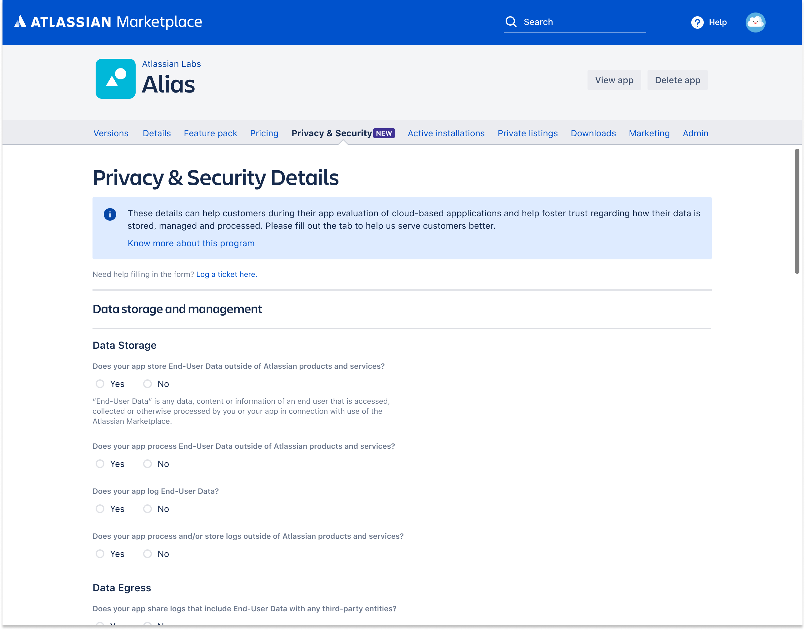Click the Delete app button

point(678,80)
